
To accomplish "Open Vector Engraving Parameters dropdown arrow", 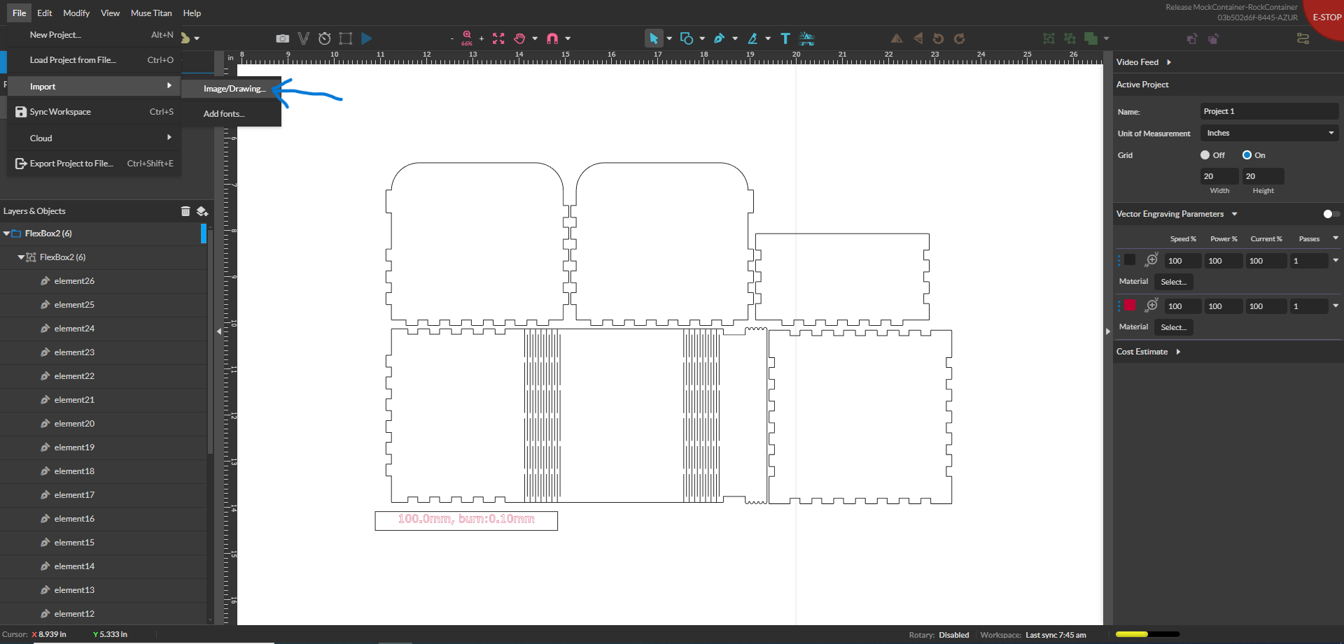I will tap(1235, 214).
